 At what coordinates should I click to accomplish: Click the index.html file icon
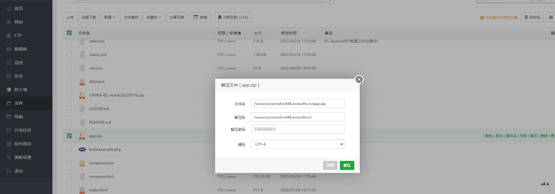[82, 190]
